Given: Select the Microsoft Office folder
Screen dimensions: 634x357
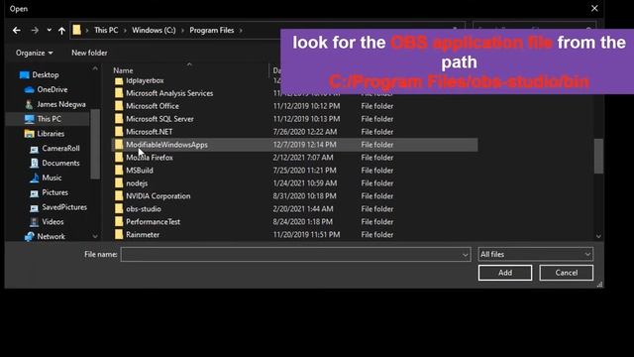Looking at the screenshot, I should pyautogui.click(x=152, y=106).
